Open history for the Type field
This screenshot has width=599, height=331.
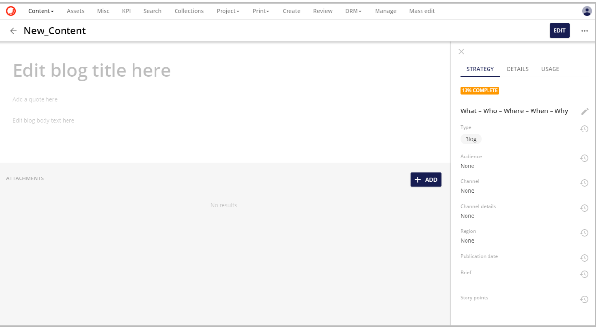pyautogui.click(x=584, y=129)
